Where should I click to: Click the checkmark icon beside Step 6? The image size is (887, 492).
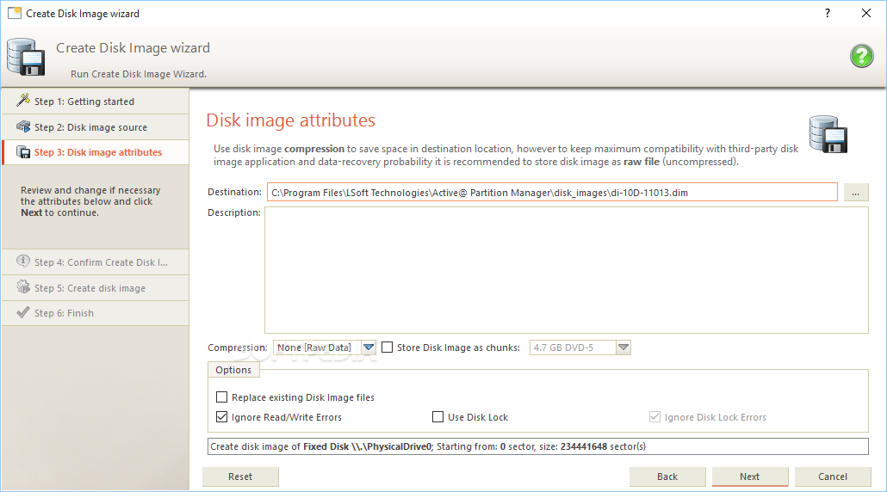click(x=23, y=312)
